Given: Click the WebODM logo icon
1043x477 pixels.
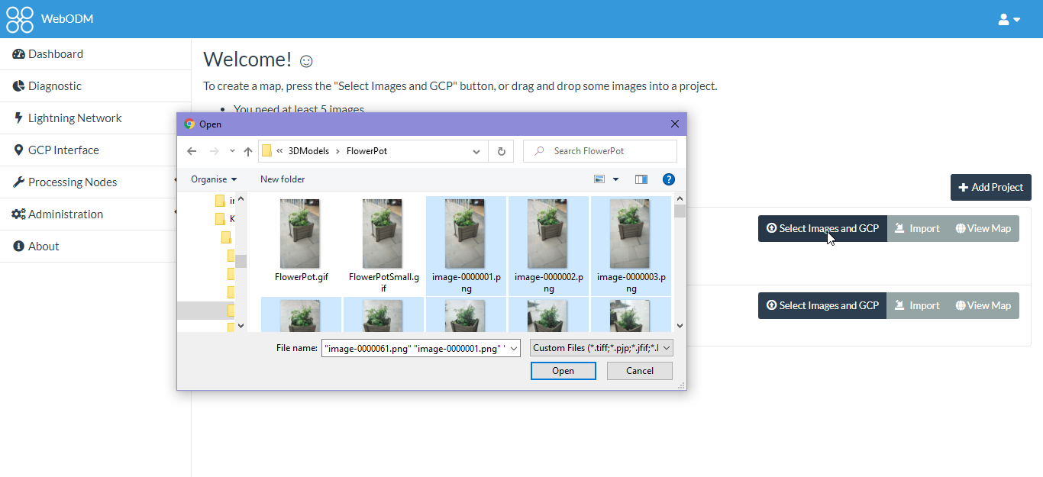Looking at the screenshot, I should coord(20,19).
